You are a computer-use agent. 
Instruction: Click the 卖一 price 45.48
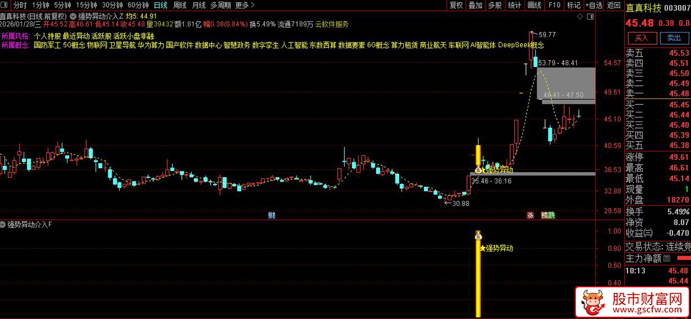point(679,93)
